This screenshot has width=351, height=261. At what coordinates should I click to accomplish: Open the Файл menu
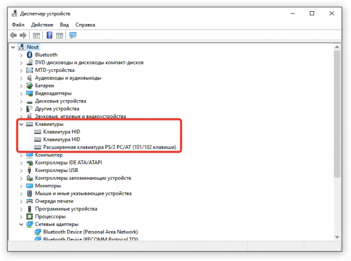(x=18, y=25)
